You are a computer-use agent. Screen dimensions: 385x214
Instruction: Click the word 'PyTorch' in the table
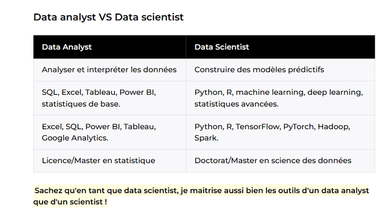(298, 127)
